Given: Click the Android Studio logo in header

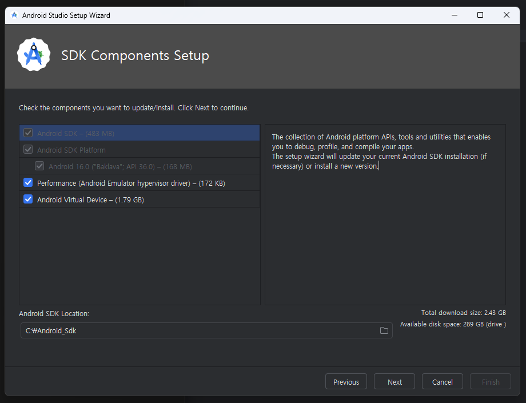Looking at the screenshot, I should (34, 54).
